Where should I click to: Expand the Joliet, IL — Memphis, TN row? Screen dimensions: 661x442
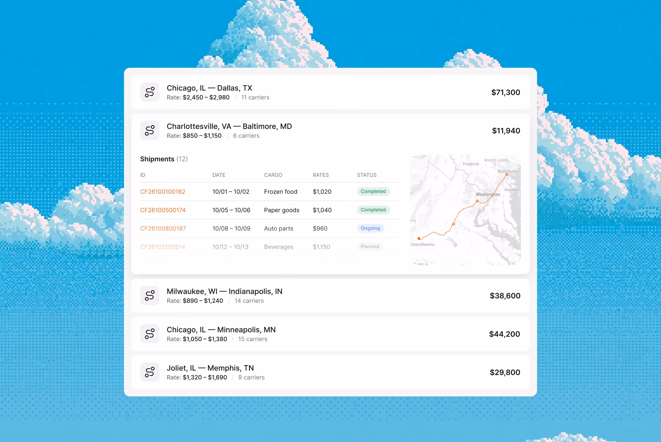330,372
